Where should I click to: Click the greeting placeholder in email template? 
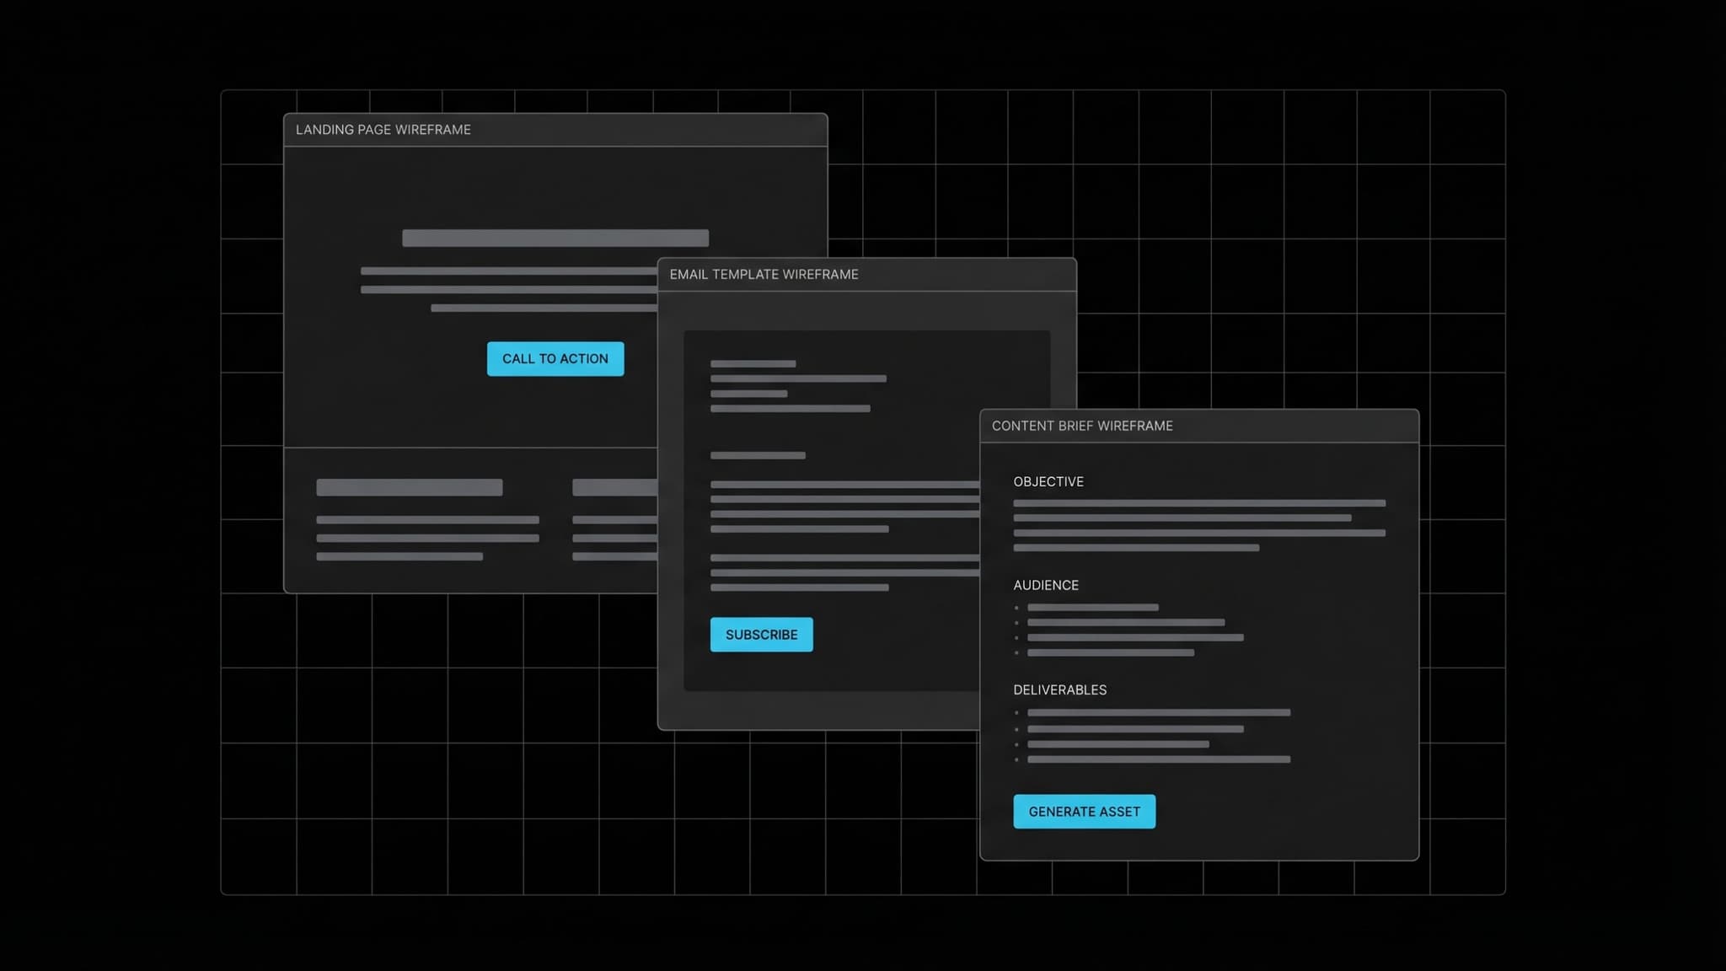(753, 363)
